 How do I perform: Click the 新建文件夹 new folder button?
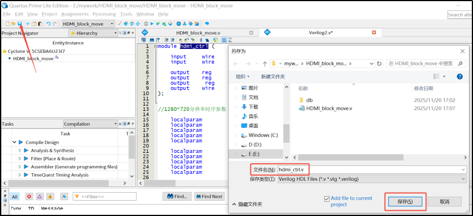click(x=273, y=77)
